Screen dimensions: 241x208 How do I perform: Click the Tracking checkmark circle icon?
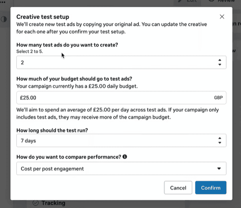35,203
